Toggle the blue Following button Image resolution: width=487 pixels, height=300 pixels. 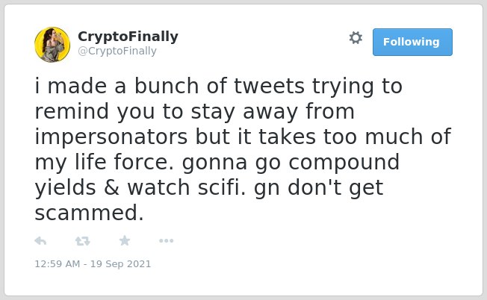[412, 43]
